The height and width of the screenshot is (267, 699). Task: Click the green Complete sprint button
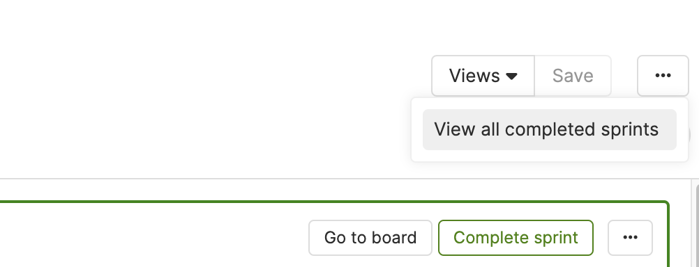tap(516, 238)
